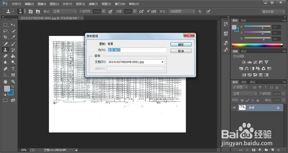Click 取消 in the 复制图层 dialog

[x=181, y=51]
